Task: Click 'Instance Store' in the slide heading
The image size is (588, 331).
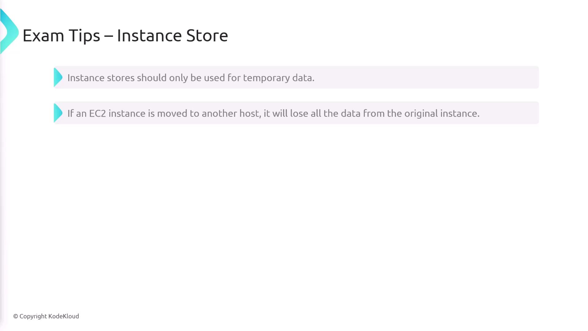Action: (172, 36)
